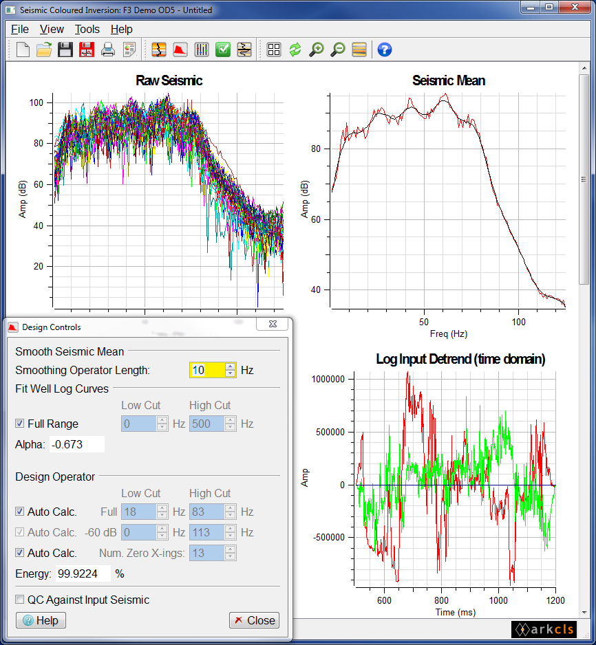
Task: Click the Smoothing Operator Length value field
Action: pyautogui.click(x=207, y=370)
